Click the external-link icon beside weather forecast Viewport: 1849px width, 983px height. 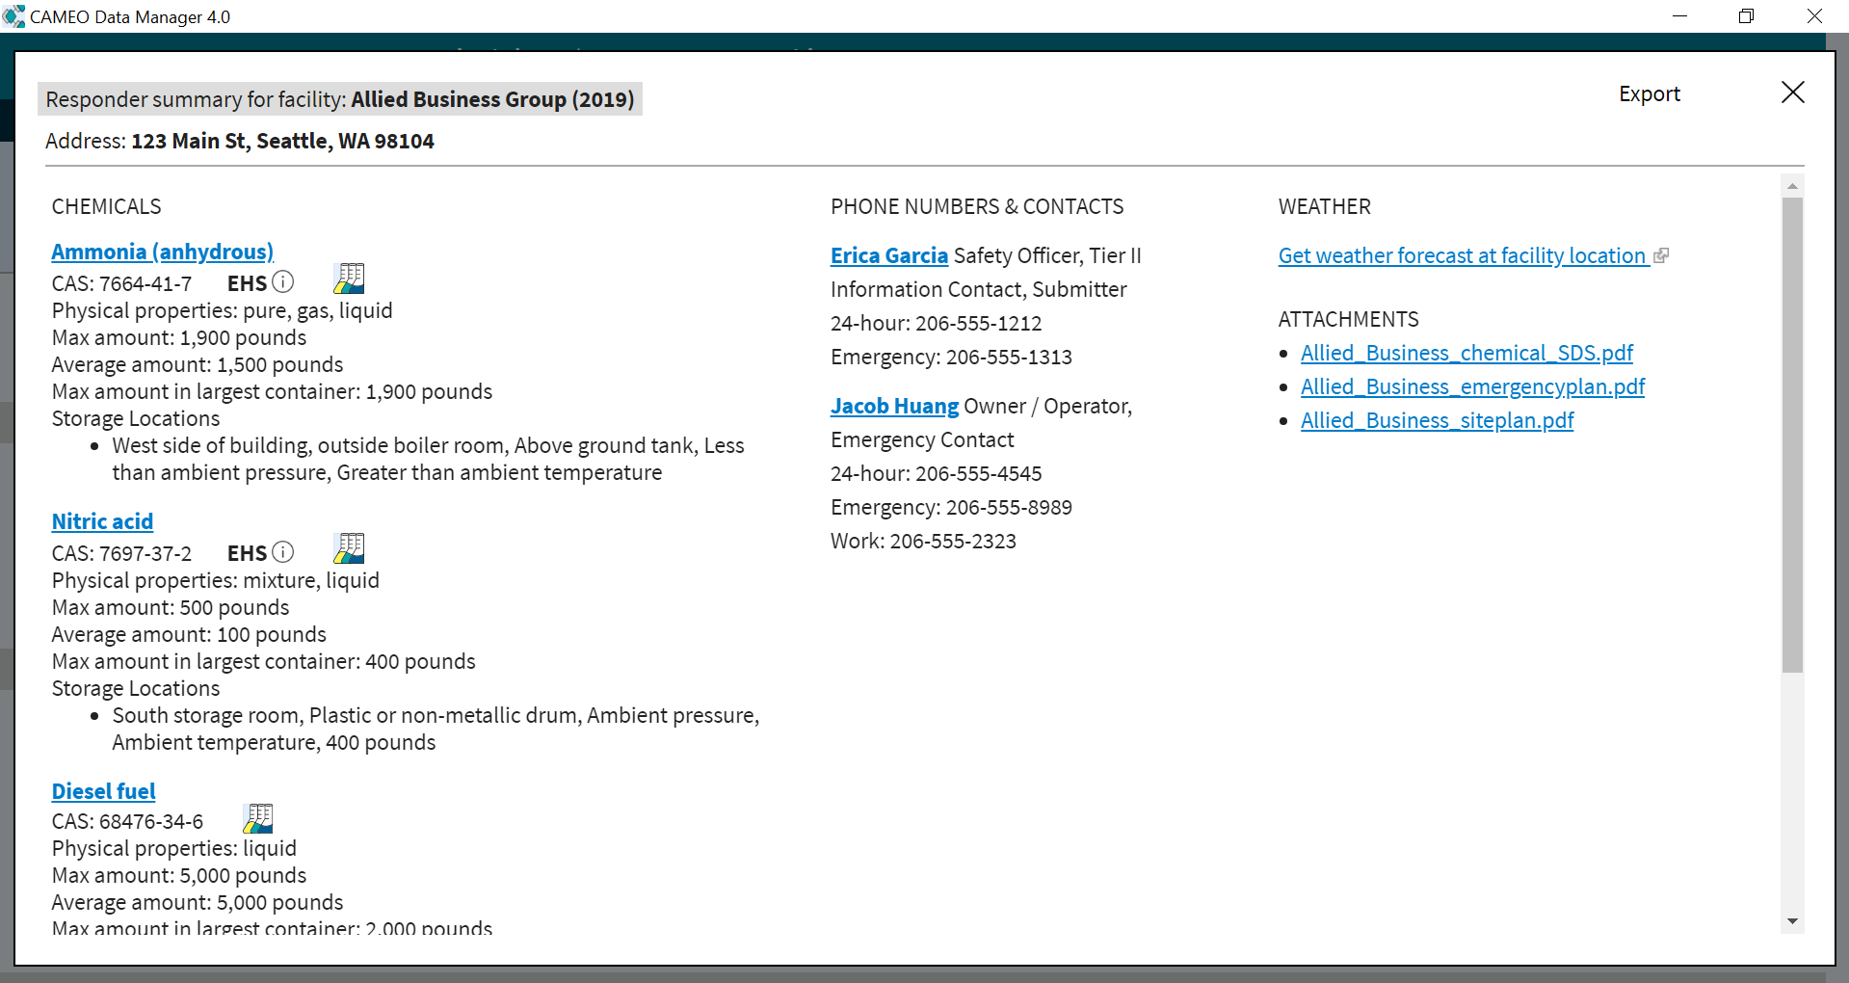1661,255
